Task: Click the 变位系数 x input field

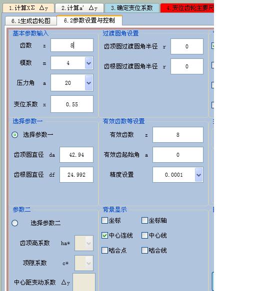Action: 72,104
